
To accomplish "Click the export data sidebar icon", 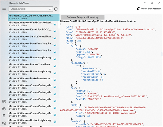I will [x=4, y=116].
